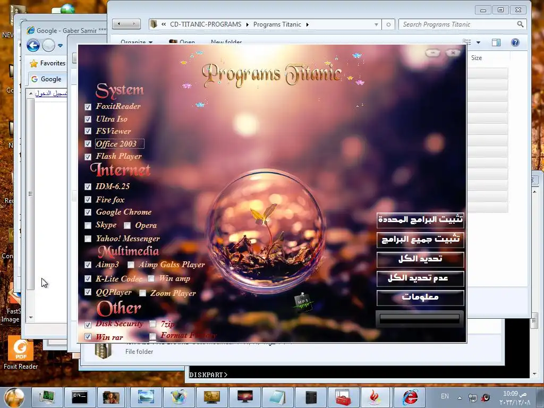Open recent pages dropdown in Internet Explorer
The width and height of the screenshot is (544, 408).
coord(61,46)
